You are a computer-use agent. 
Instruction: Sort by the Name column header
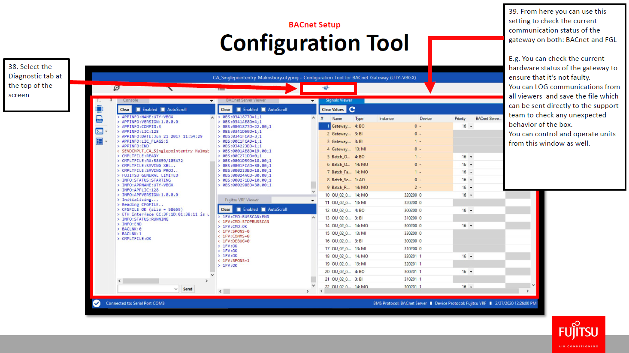tap(337, 119)
